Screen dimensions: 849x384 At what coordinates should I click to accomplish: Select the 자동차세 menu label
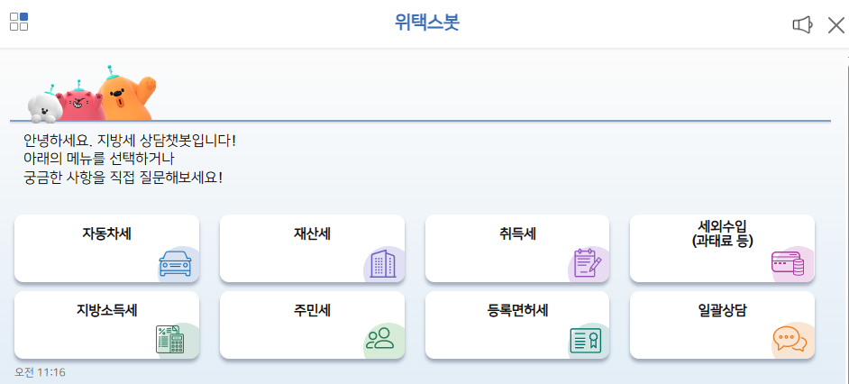click(x=106, y=233)
